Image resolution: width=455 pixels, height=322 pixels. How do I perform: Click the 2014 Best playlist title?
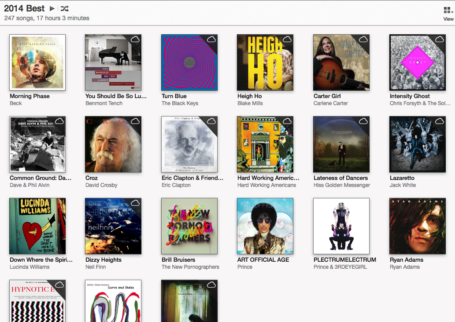(x=24, y=8)
